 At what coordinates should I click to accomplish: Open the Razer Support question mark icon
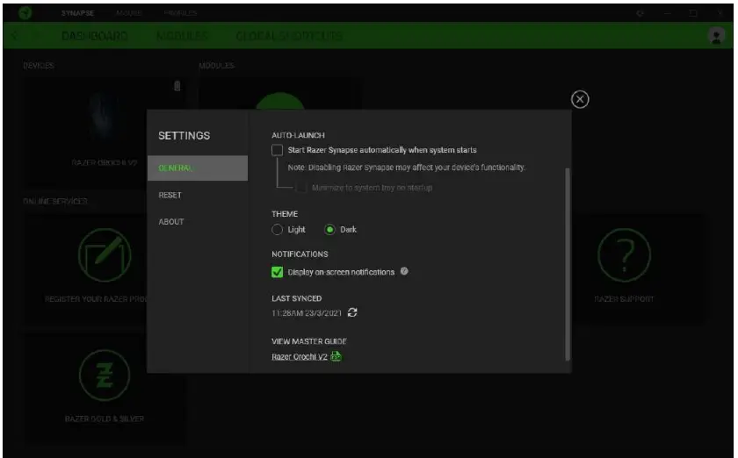623,256
